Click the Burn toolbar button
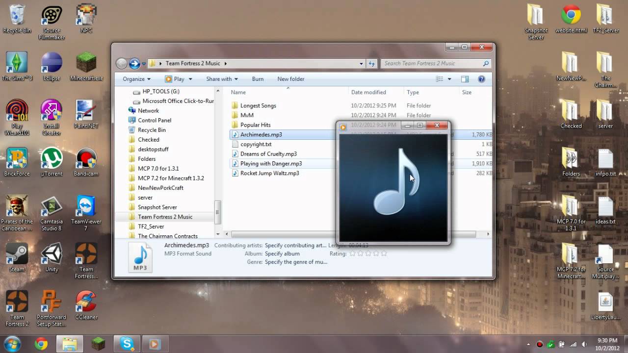The height and width of the screenshot is (353, 628). pyautogui.click(x=258, y=79)
